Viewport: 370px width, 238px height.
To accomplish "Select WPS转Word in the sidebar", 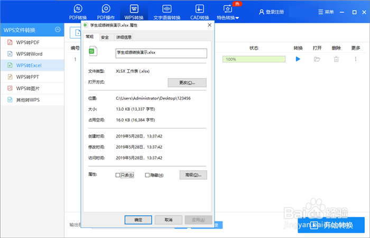I will point(32,54).
